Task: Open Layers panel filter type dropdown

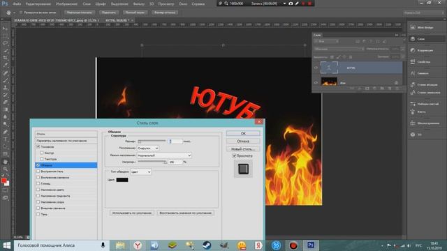Action: 326,41
